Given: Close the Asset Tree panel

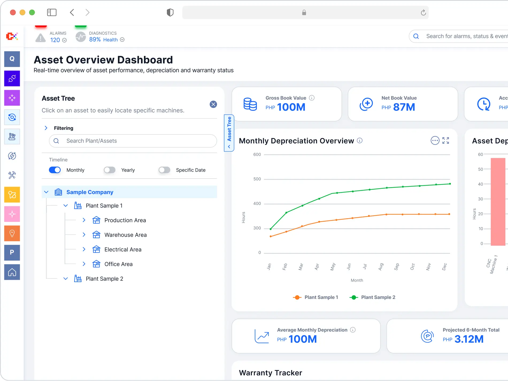Looking at the screenshot, I should pyautogui.click(x=213, y=104).
